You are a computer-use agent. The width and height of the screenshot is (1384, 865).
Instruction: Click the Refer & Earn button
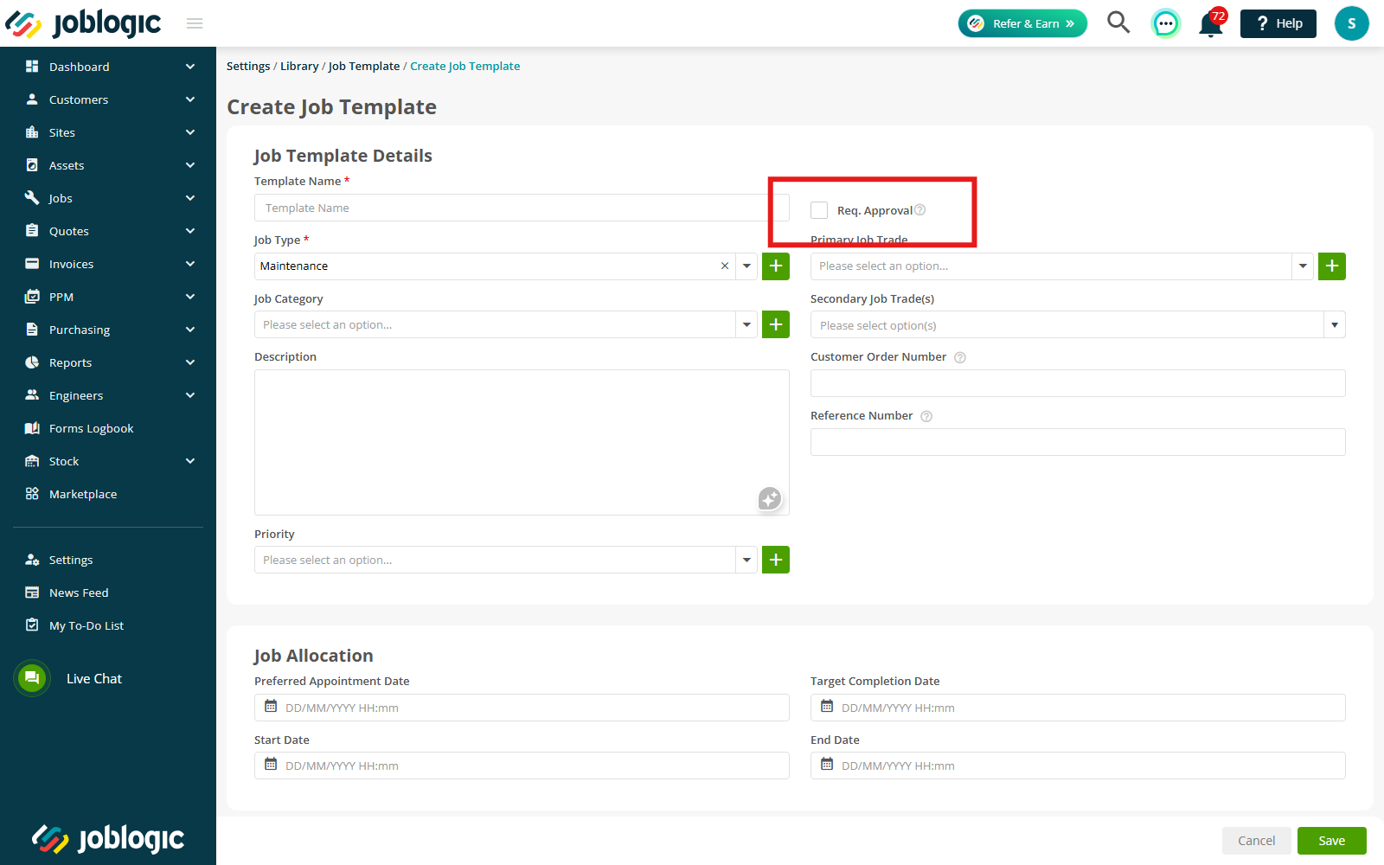(1022, 23)
